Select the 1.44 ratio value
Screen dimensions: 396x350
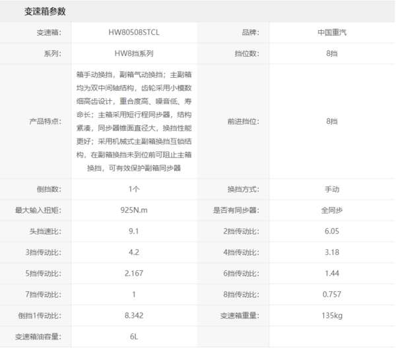pos(332,274)
